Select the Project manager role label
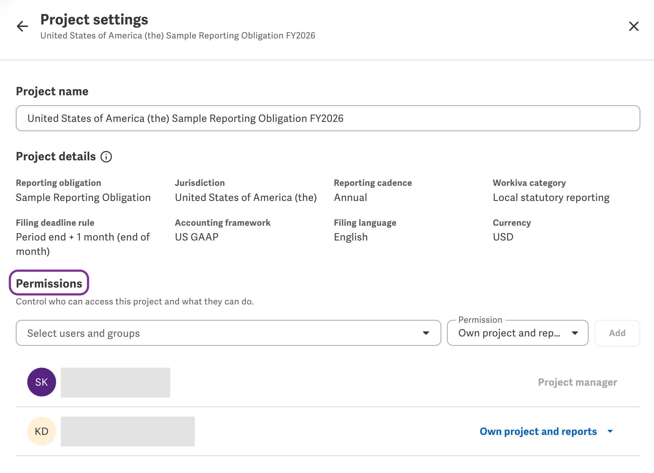The height and width of the screenshot is (473, 654). coord(577,382)
